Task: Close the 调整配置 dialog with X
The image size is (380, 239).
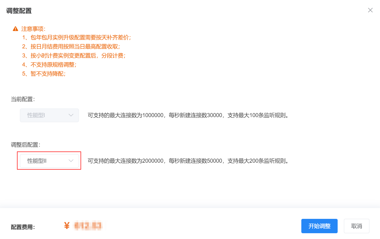Action: click(x=370, y=10)
